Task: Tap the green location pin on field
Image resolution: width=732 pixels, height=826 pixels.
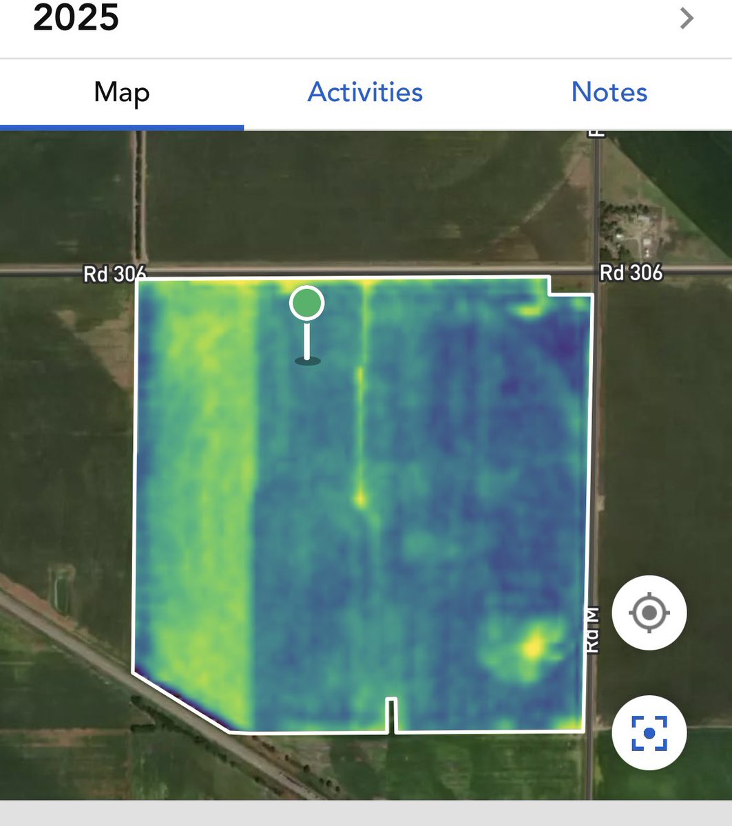Action: click(306, 304)
